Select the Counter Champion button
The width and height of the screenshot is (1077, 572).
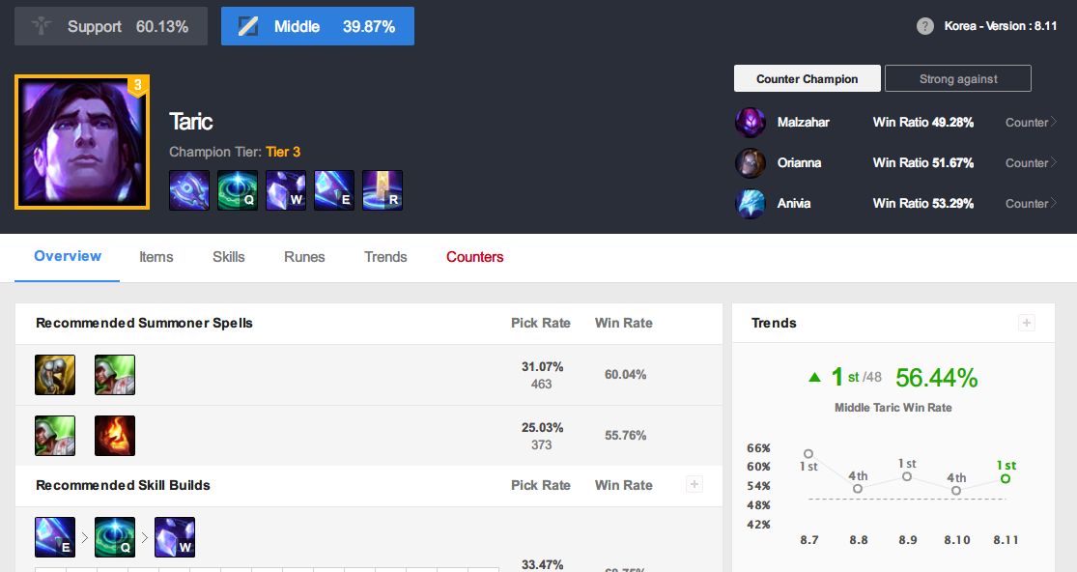click(x=808, y=78)
